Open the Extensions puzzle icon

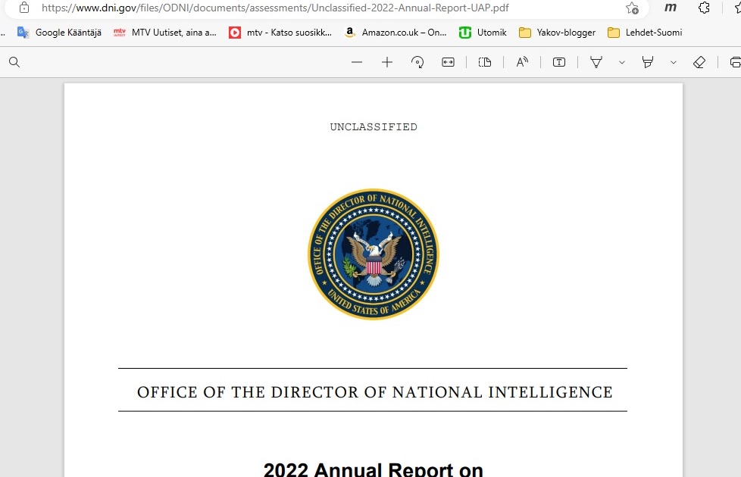(x=704, y=8)
